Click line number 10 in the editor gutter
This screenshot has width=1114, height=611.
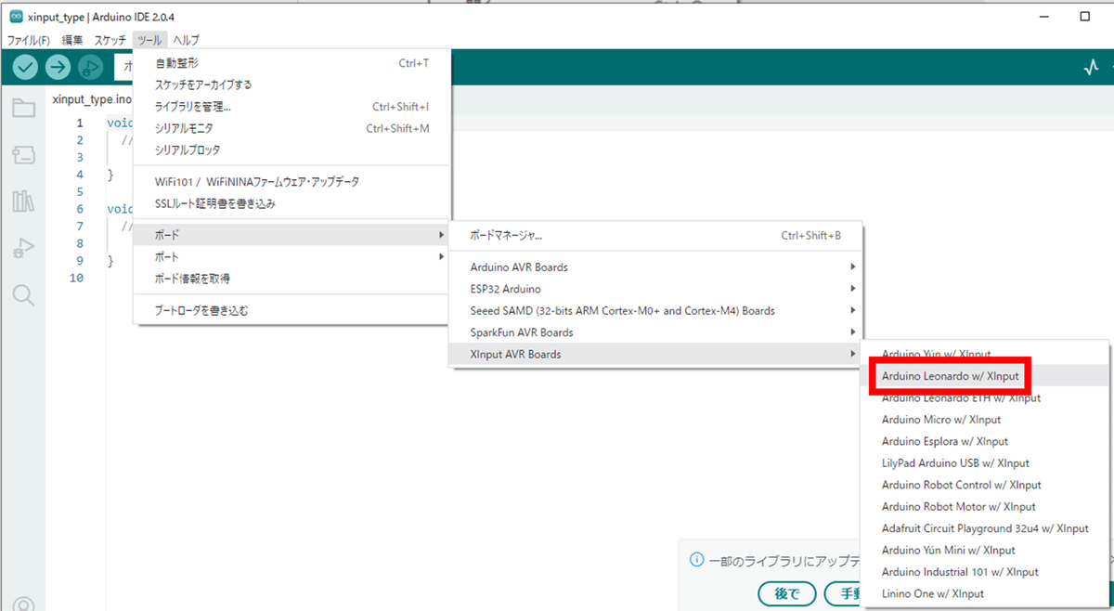(76, 278)
